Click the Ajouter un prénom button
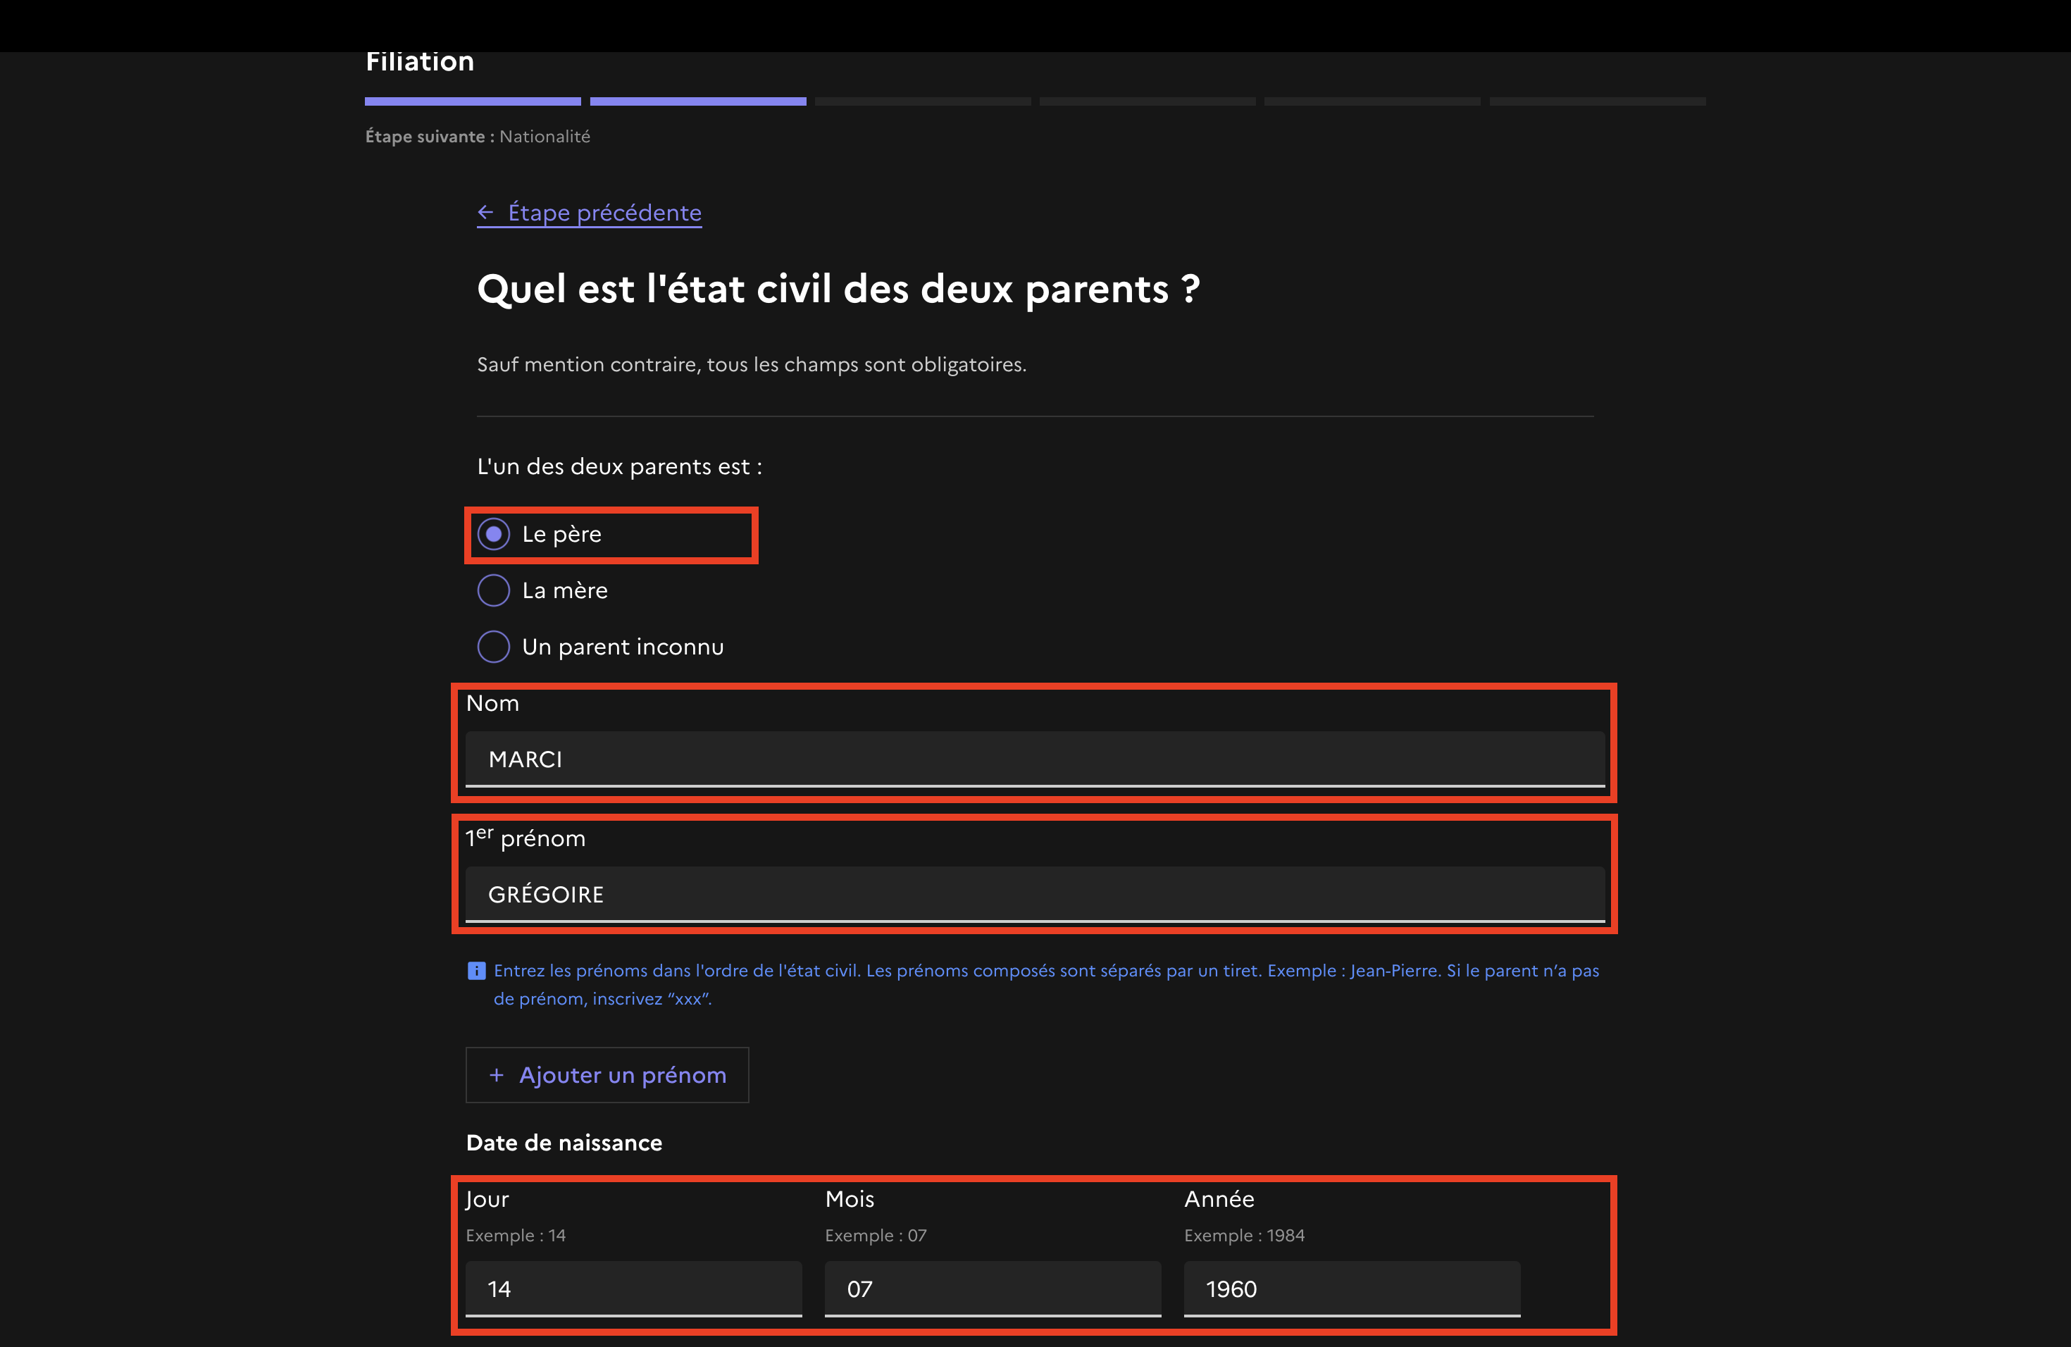 (607, 1074)
